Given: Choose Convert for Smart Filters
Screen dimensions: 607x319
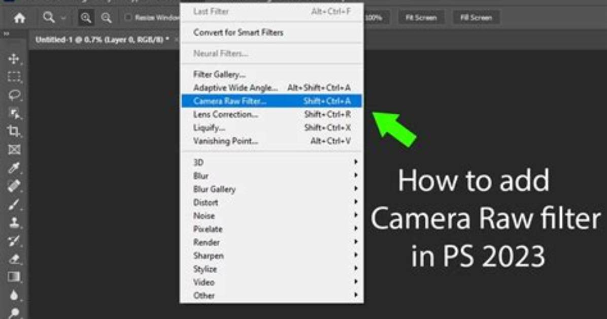Looking at the screenshot, I should click(272, 33).
